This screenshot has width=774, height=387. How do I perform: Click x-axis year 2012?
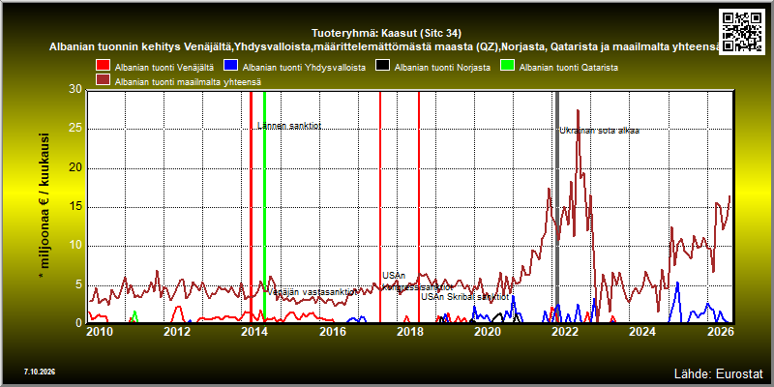(x=177, y=332)
